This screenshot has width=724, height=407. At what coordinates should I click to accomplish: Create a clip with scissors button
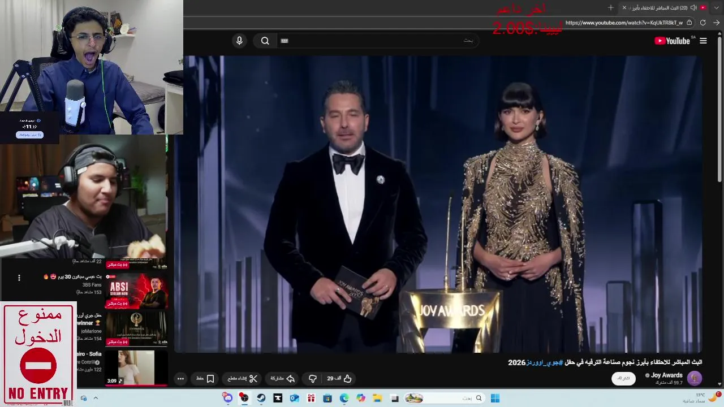[x=243, y=379]
